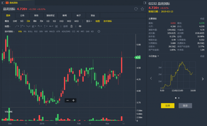
Task: Zoom out chart with minus button
Action: coord(68,100)
